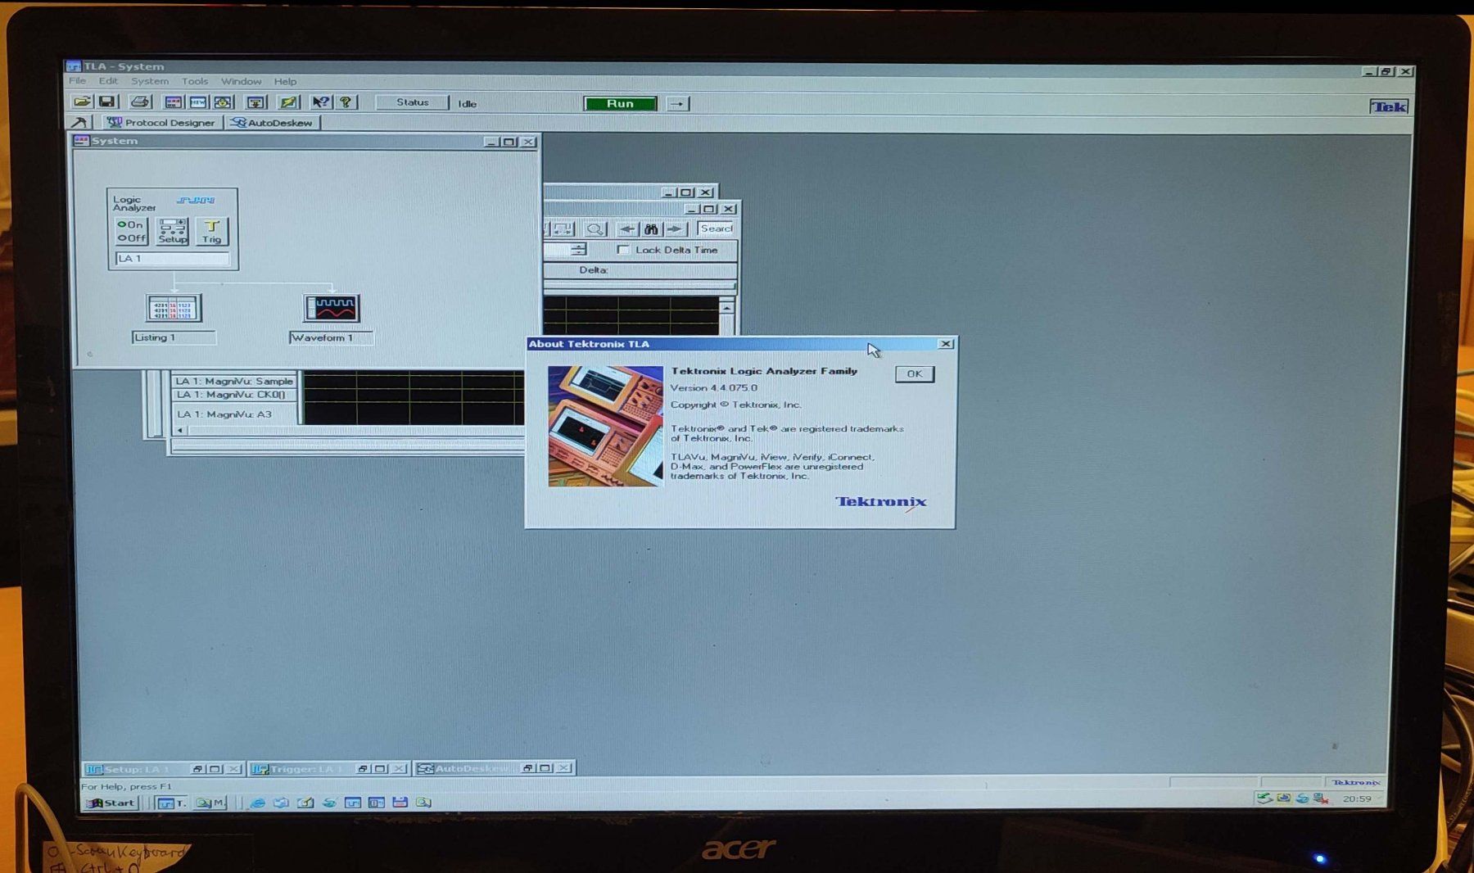
Task: Click the binoculars search icon in Waveform window
Action: 651,229
